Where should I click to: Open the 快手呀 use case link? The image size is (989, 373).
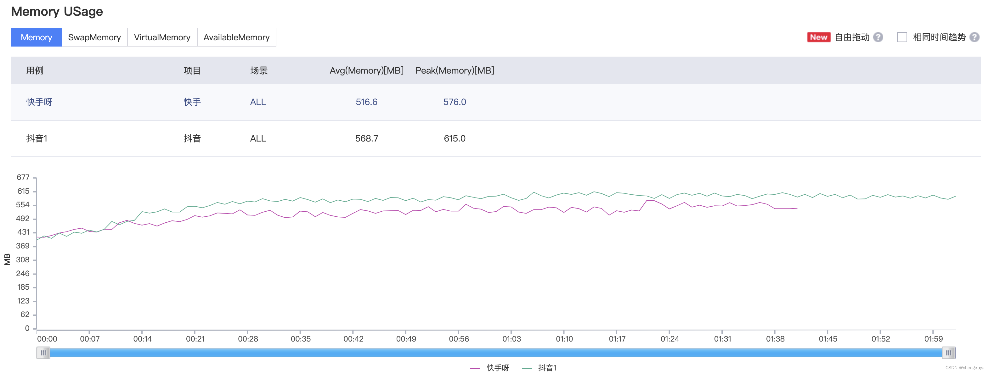click(39, 102)
